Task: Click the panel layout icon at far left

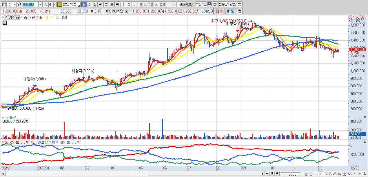Action: point(3,4)
